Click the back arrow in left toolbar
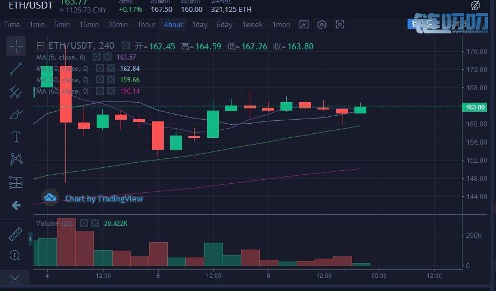Viewport: 496px width, 291px height. pos(16,205)
